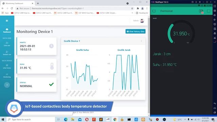Click the thermometer icon in the Suhu card
This screenshot has width=217, height=122.
52,66
